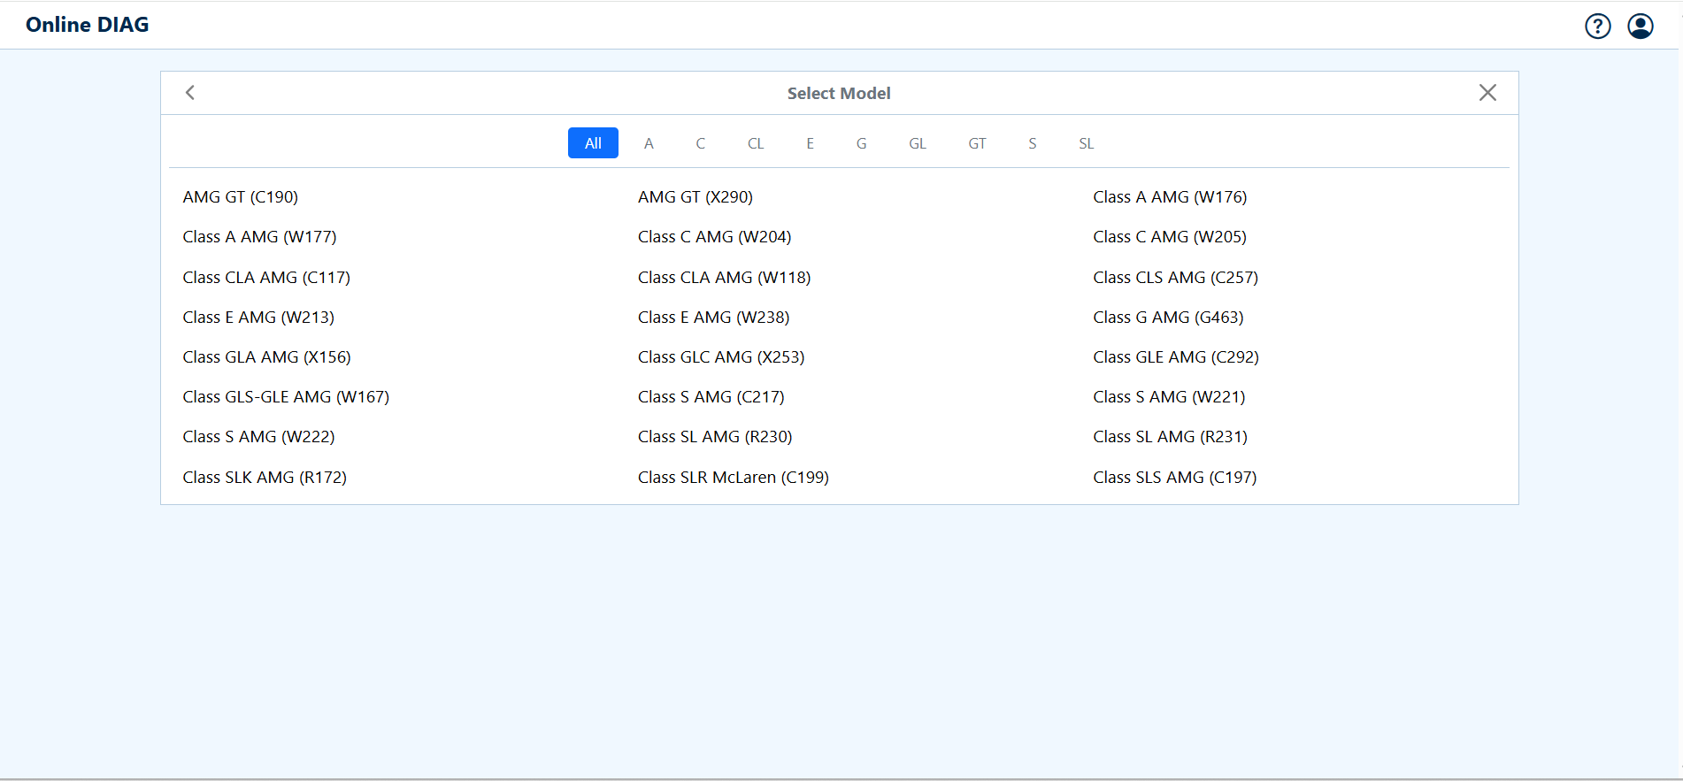This screenshot has height=781, width=1683.
Task: Switch to the E filter tab
Action: [x=810, y=143]
